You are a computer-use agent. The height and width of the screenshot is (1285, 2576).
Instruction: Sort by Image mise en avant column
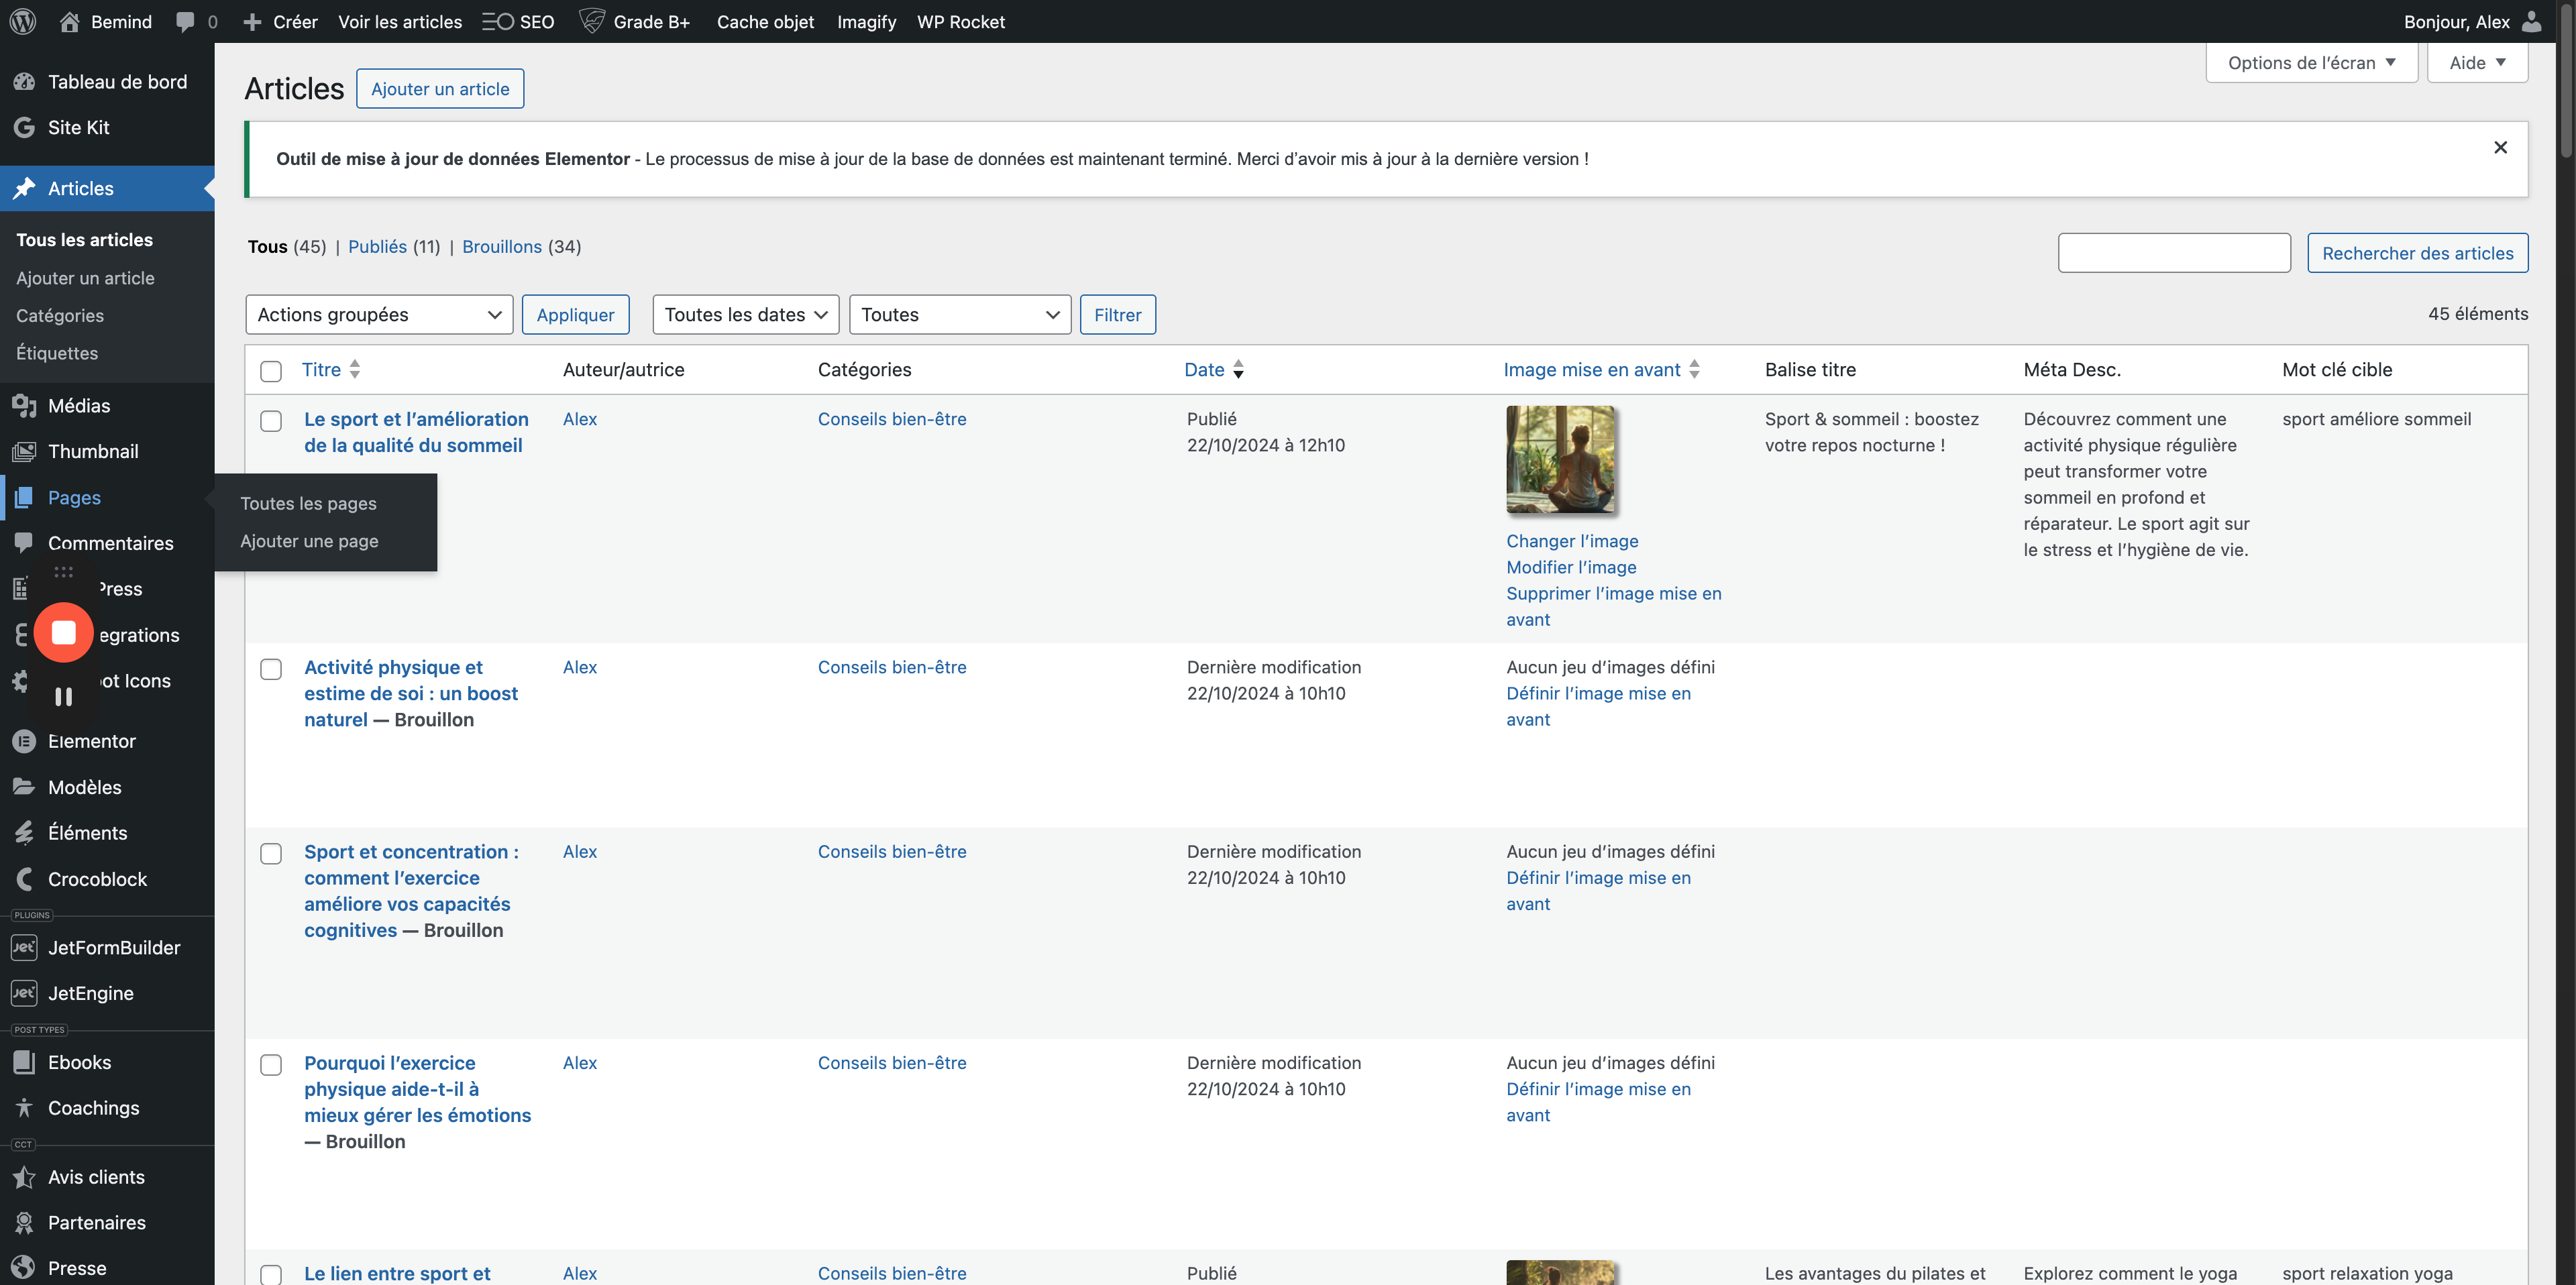[x=1601, y=369]
